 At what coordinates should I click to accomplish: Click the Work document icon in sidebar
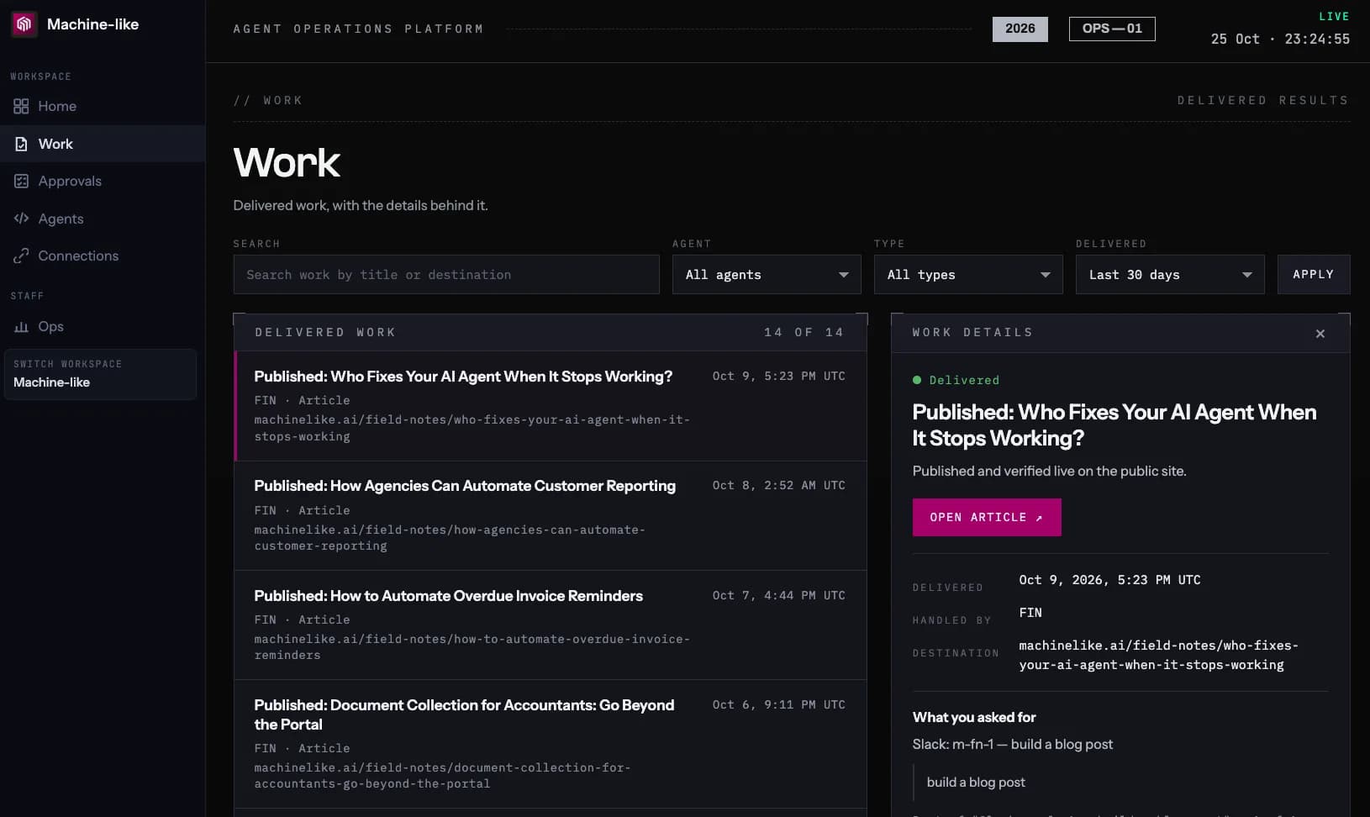21,144
